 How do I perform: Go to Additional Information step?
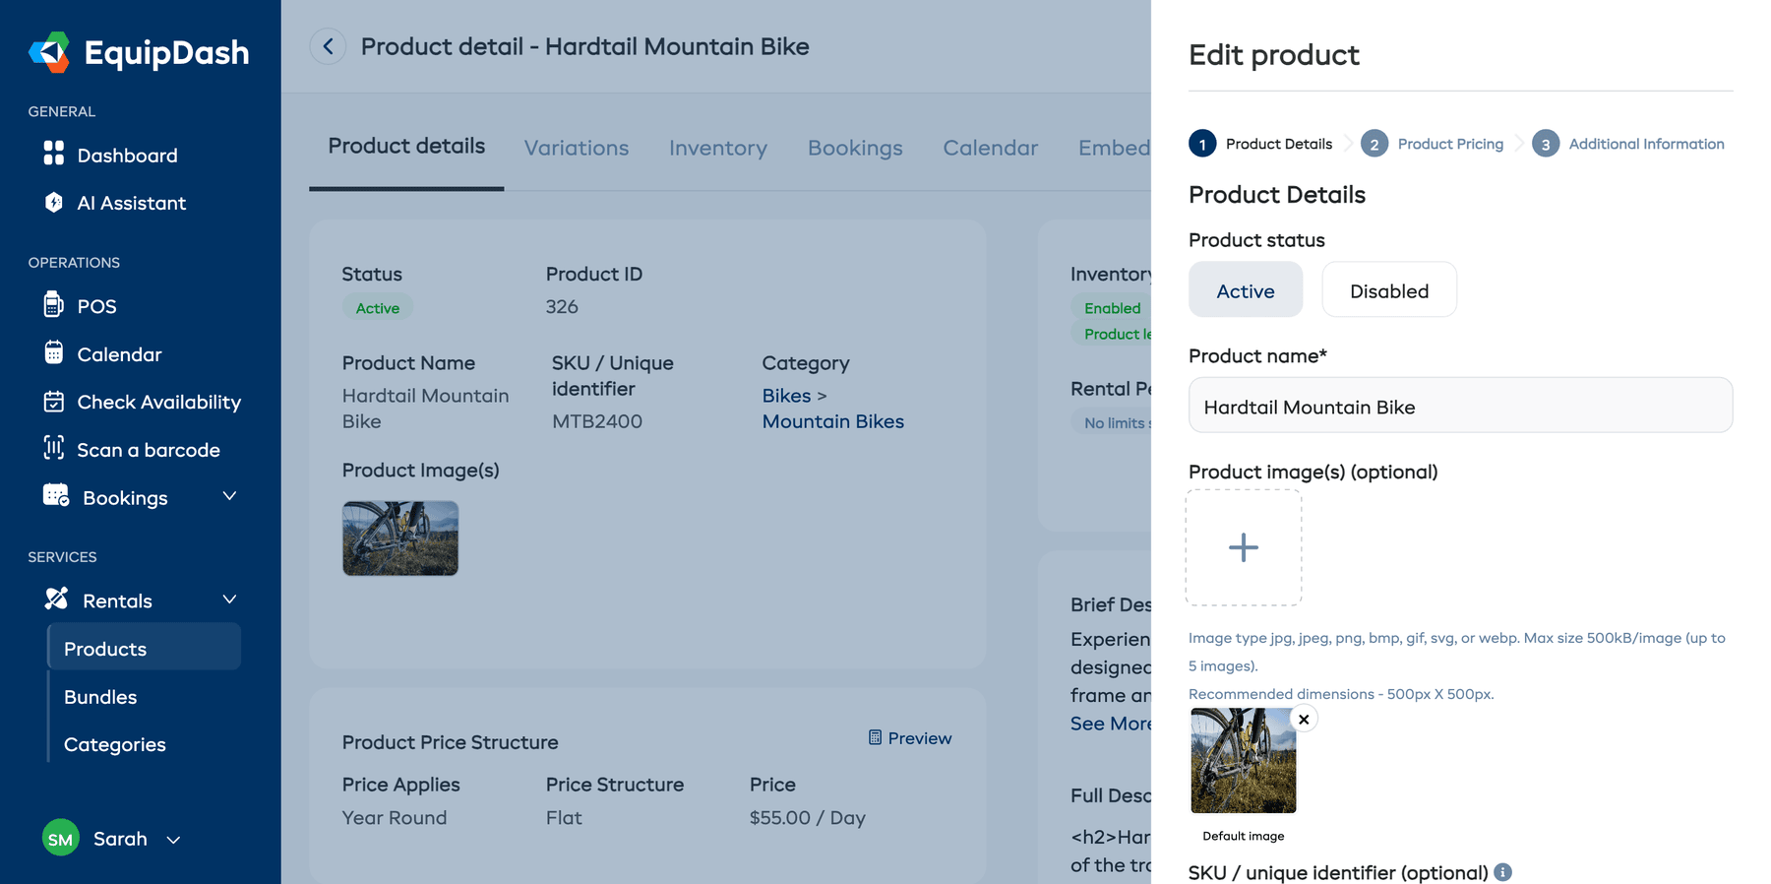tap(1646, 144)
